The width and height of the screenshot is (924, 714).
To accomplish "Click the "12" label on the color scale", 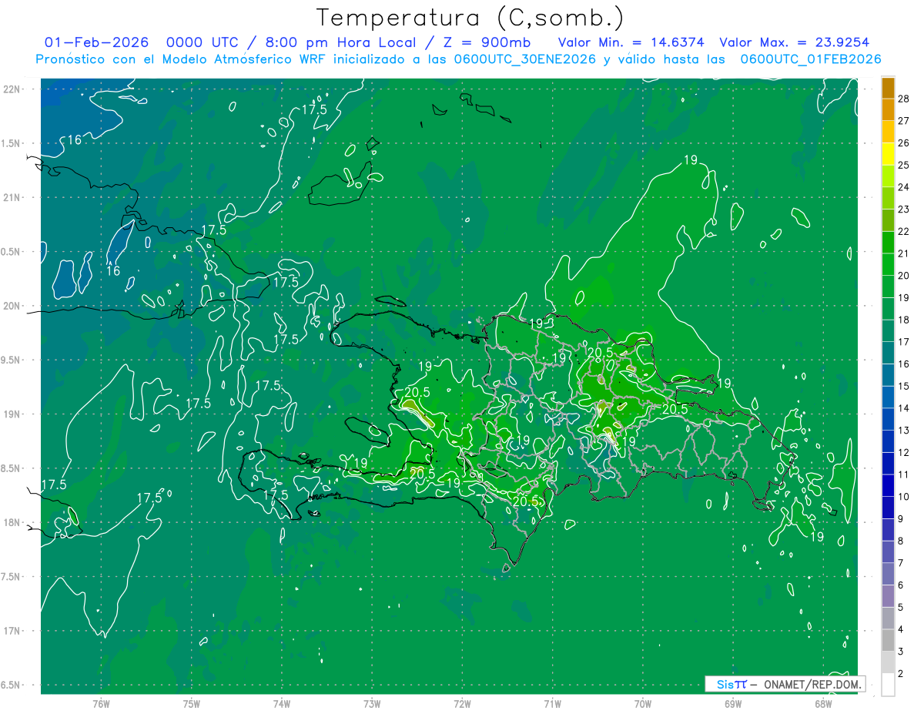I will tap(904, 452).
